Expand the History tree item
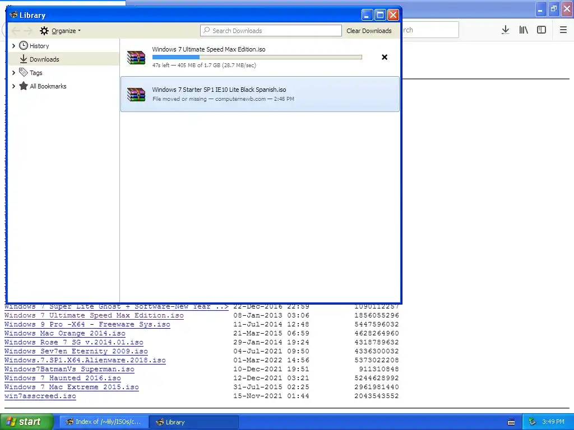 (x=13, y=46)
